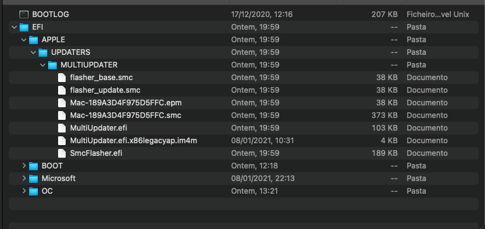This screenshot has height=229, width=485.
Task: Select the UPDATERS folder icon
Action: pyautogui.click(x=43, y=52)
